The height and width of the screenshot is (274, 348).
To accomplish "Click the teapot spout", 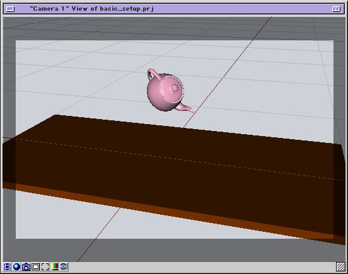I will pos(185,108).
